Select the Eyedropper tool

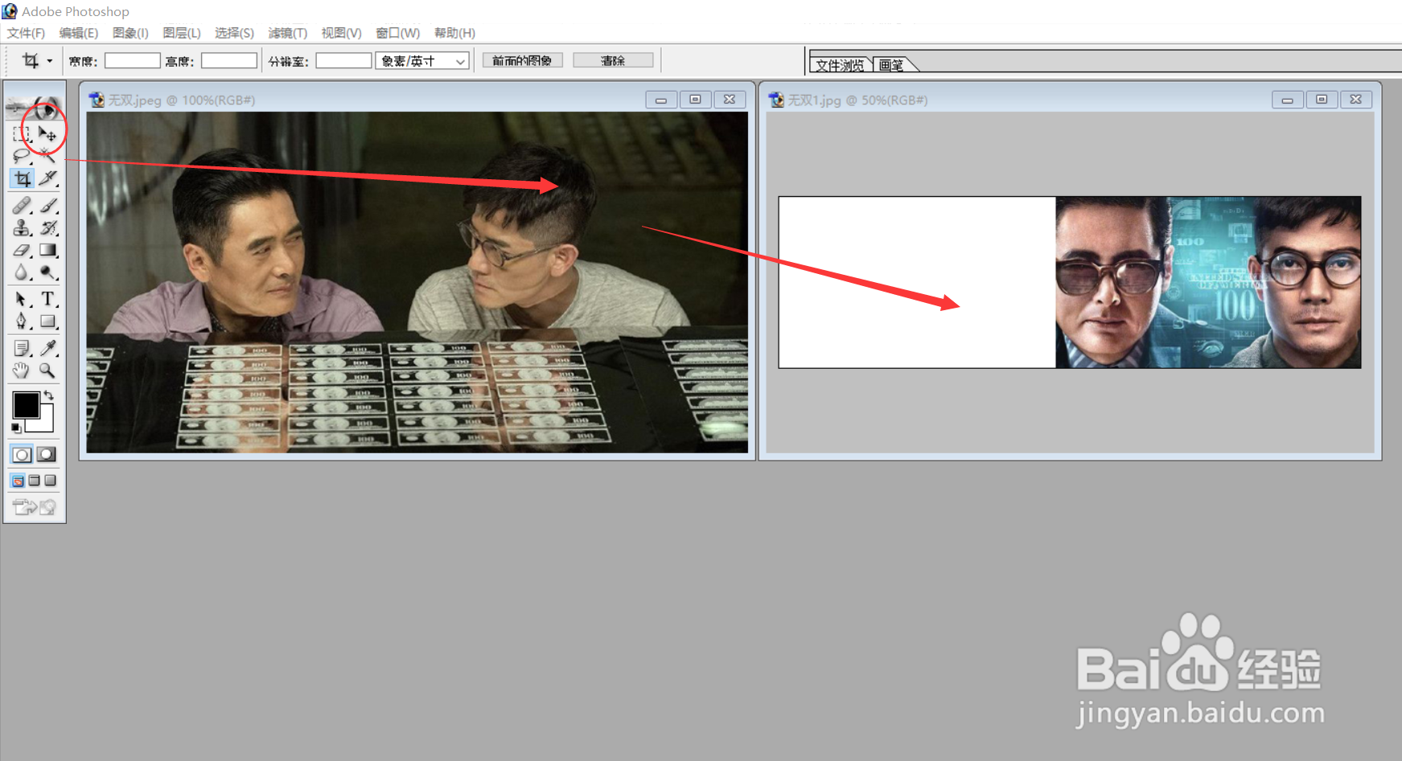[47, 348]
